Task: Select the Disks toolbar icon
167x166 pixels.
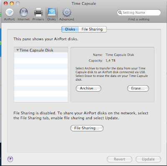Action: point(51,15)
